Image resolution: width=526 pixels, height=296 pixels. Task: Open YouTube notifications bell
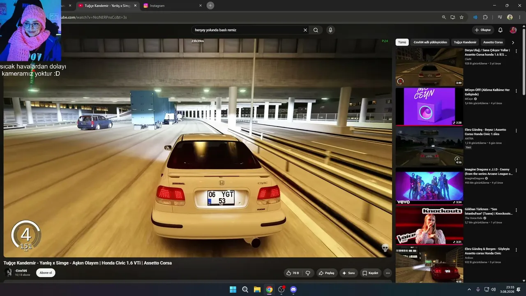pyautogui.click(x=500, y=30)
